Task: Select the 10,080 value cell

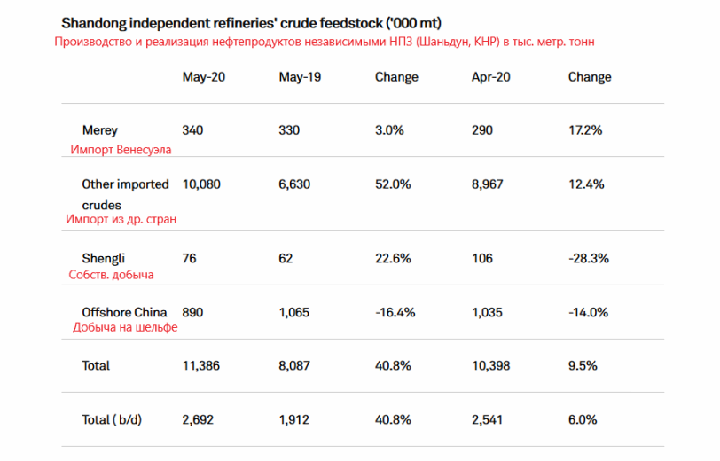Action: click(x=201, y=184)
